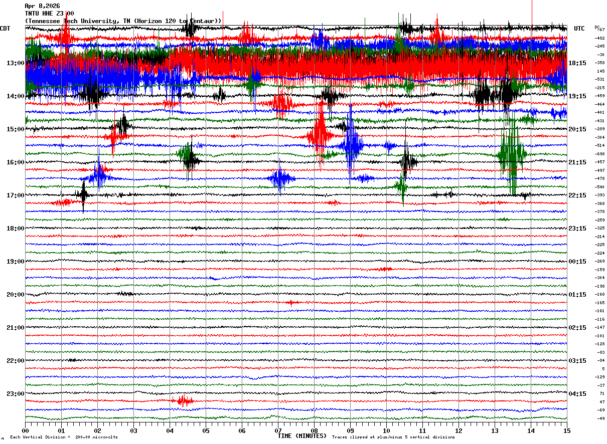Select the small red event in the 23:15 trace

click(x=184, y=400)
